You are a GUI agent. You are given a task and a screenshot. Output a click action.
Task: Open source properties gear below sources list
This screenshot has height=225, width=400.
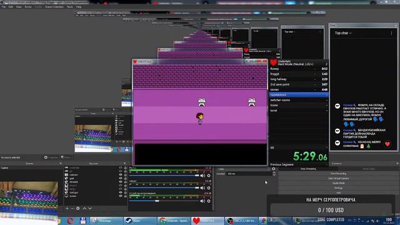[78, 208]
